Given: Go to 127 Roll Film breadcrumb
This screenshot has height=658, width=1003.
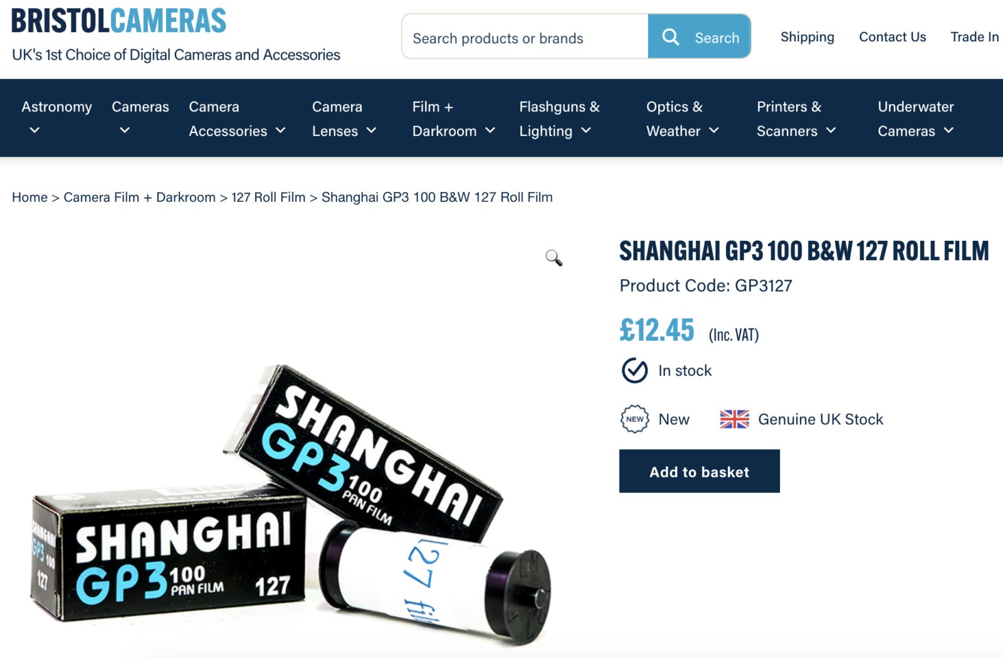Looking at the screenshot, I should 268,197.
